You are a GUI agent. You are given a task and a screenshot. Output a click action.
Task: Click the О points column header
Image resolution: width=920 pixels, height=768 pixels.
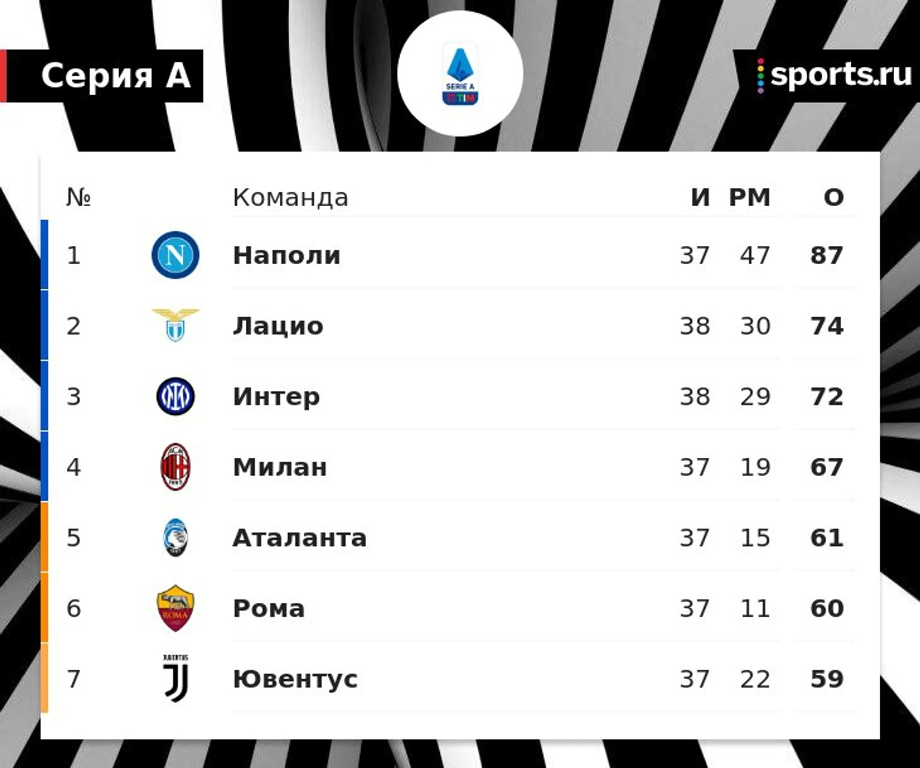[x=834, y=197]
